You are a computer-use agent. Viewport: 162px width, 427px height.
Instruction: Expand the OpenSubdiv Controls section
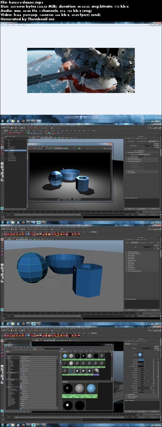142,158
